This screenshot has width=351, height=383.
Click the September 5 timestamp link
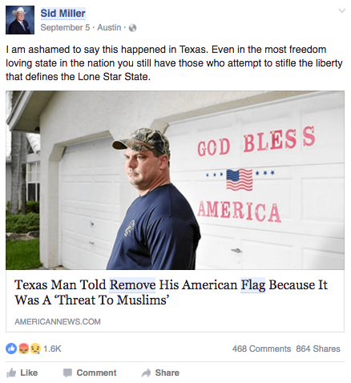pyautogui.click(x=65, y=27)
